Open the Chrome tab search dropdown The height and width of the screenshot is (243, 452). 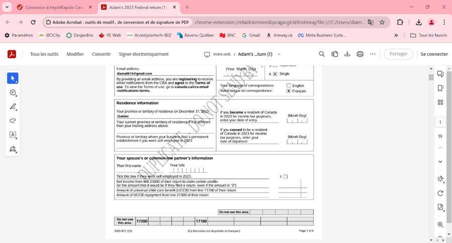point(7,7)
